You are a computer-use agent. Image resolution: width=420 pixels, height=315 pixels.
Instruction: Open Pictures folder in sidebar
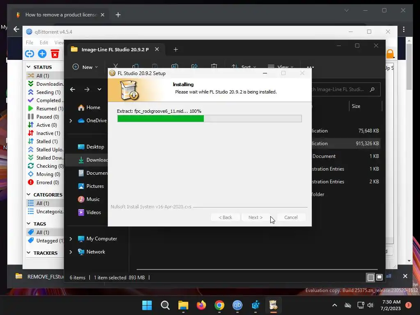(x=91, y=186)
